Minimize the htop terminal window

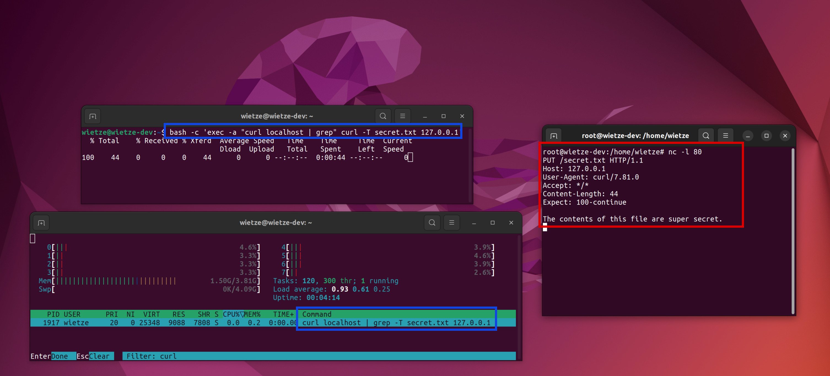(x=474, y=223)
